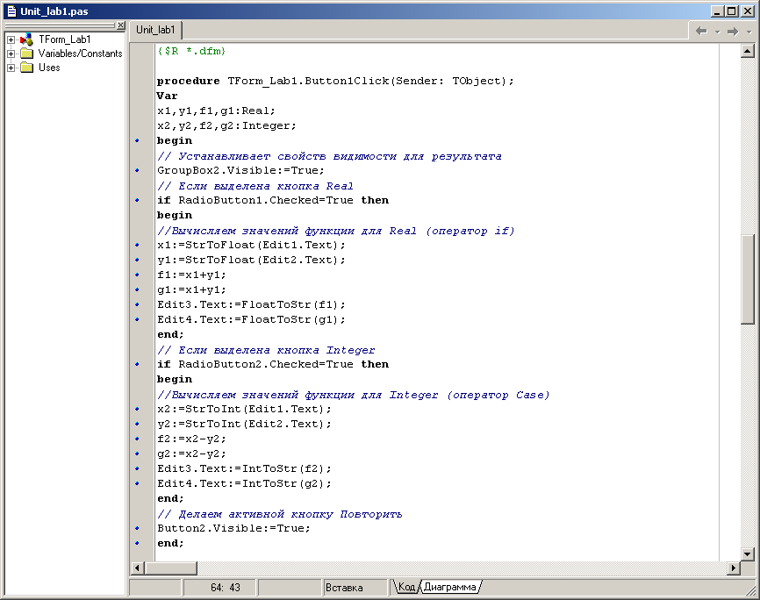The image size is (760, 600).
Task: Select the Uses folder icon
Action: point(26,68)
